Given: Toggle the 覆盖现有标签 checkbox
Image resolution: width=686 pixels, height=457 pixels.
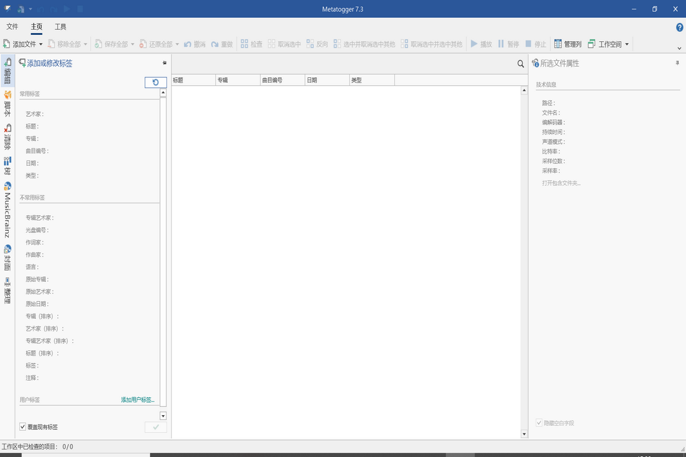Looking at the screenshot, I should [x=24, y=427].
